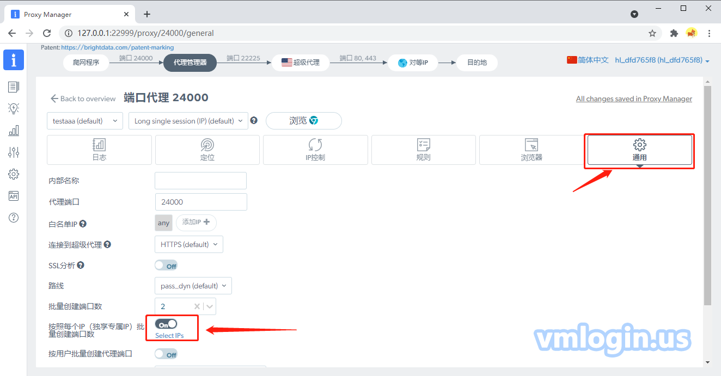Click the page vertical scrollbar
The height and width of the screenshot is (376, 721).
[707, 196]
